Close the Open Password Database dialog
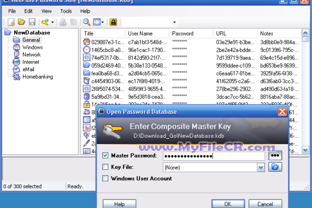Viewport: 312px width, 208px height. click(x=282, y=111)
